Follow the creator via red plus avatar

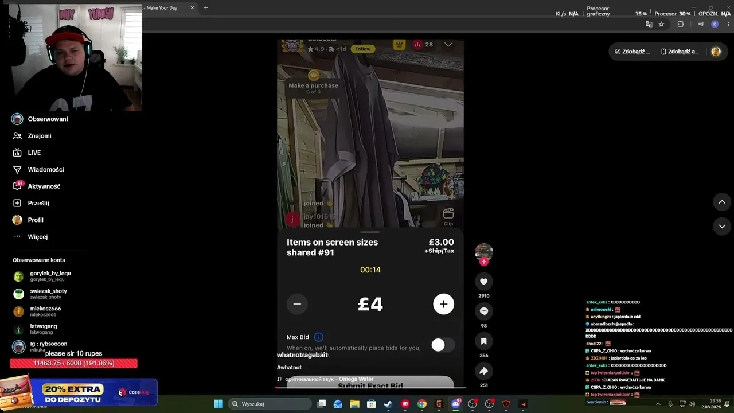point(484,262)
